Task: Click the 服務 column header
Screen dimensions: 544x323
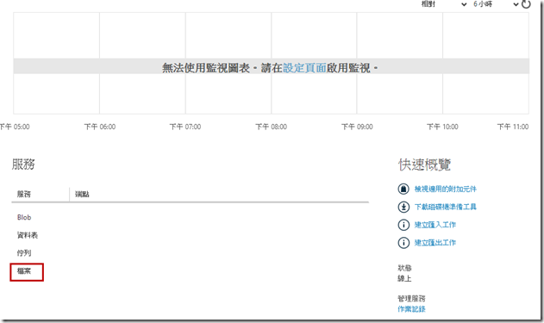Action: coord(24,194)
